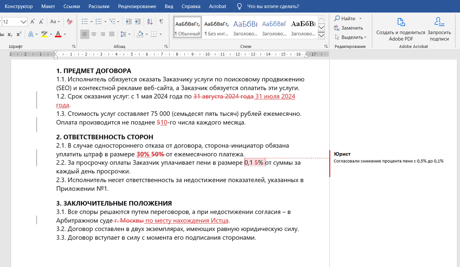Apply paragraph shading with the paint bucket
This screenshot has width=460, height=267.
[x=140, y=34]
